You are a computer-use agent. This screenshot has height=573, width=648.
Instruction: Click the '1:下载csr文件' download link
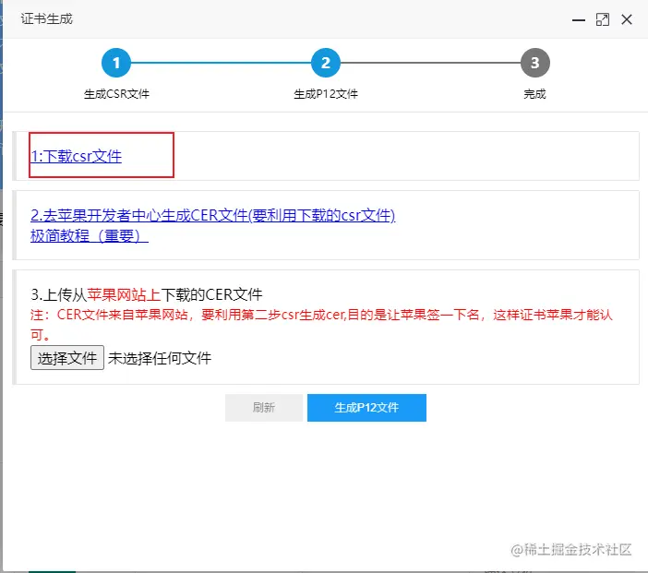pyautogui.click(x=76, y=156)
